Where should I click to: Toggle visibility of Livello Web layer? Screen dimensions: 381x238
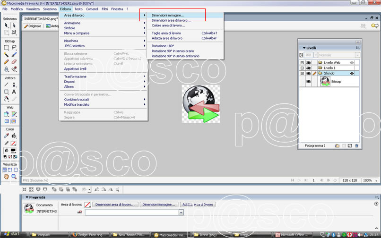(x=308, y=63)
